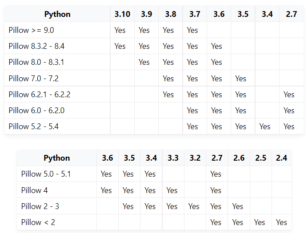Select the 2.6 column header

click(239, 158)
